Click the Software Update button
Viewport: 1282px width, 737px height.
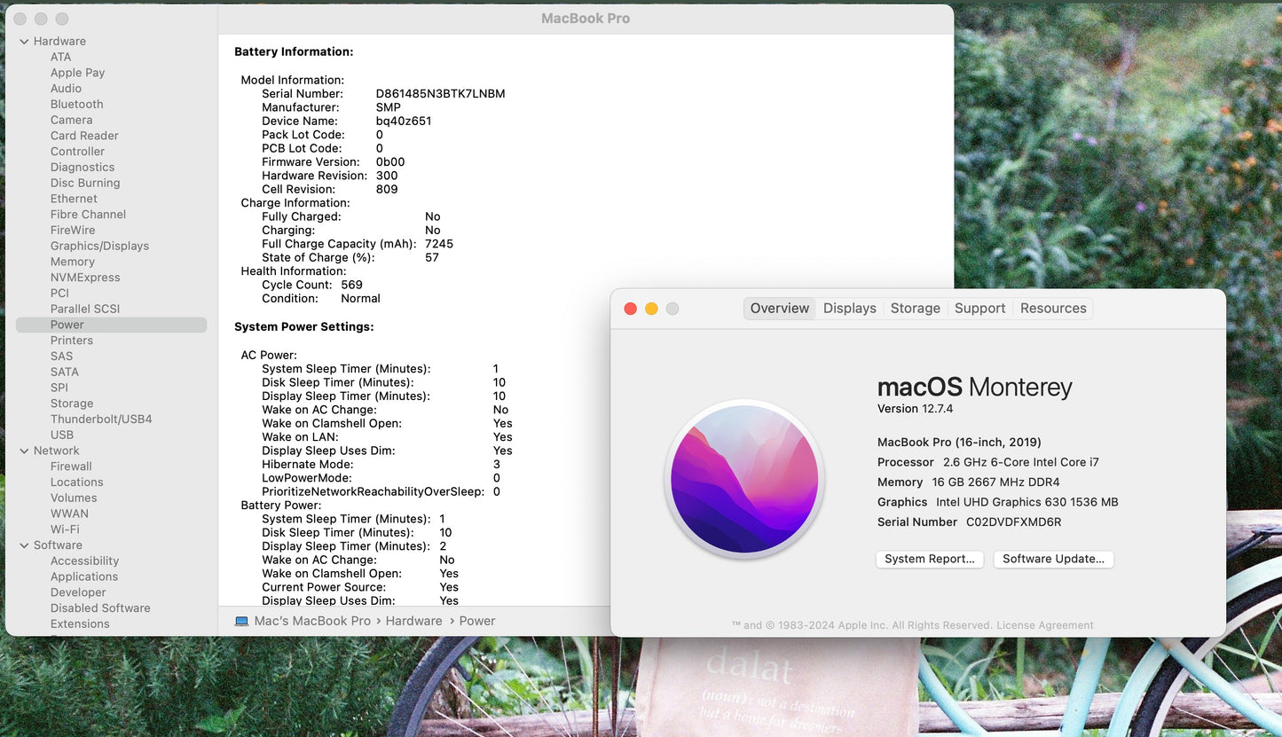[x=1053, y=559]
